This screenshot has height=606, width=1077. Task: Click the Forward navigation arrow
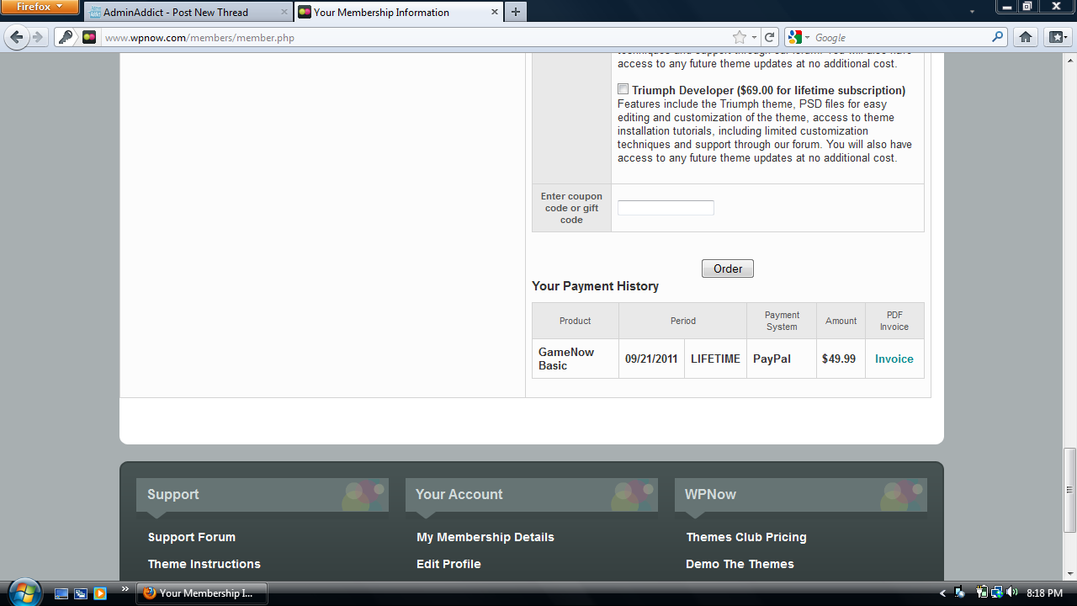[x=37, y=37]
